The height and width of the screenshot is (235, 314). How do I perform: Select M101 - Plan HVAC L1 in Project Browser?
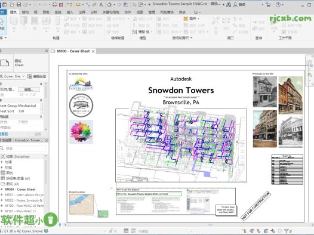pyautogui.click(x=20, y=211)
